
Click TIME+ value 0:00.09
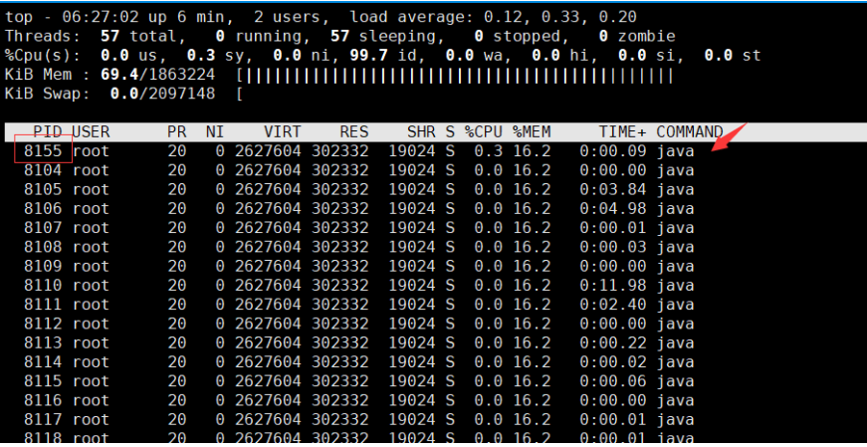pyautogui.click(x=612, y=151)
